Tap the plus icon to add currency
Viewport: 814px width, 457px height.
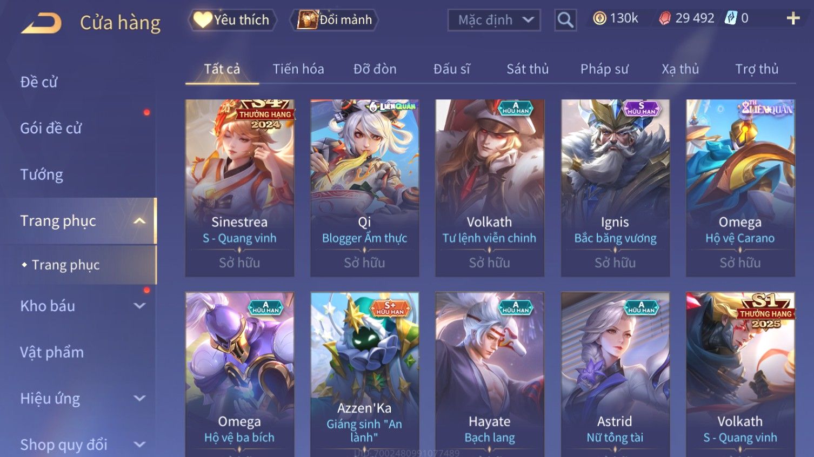click(793, 18)
